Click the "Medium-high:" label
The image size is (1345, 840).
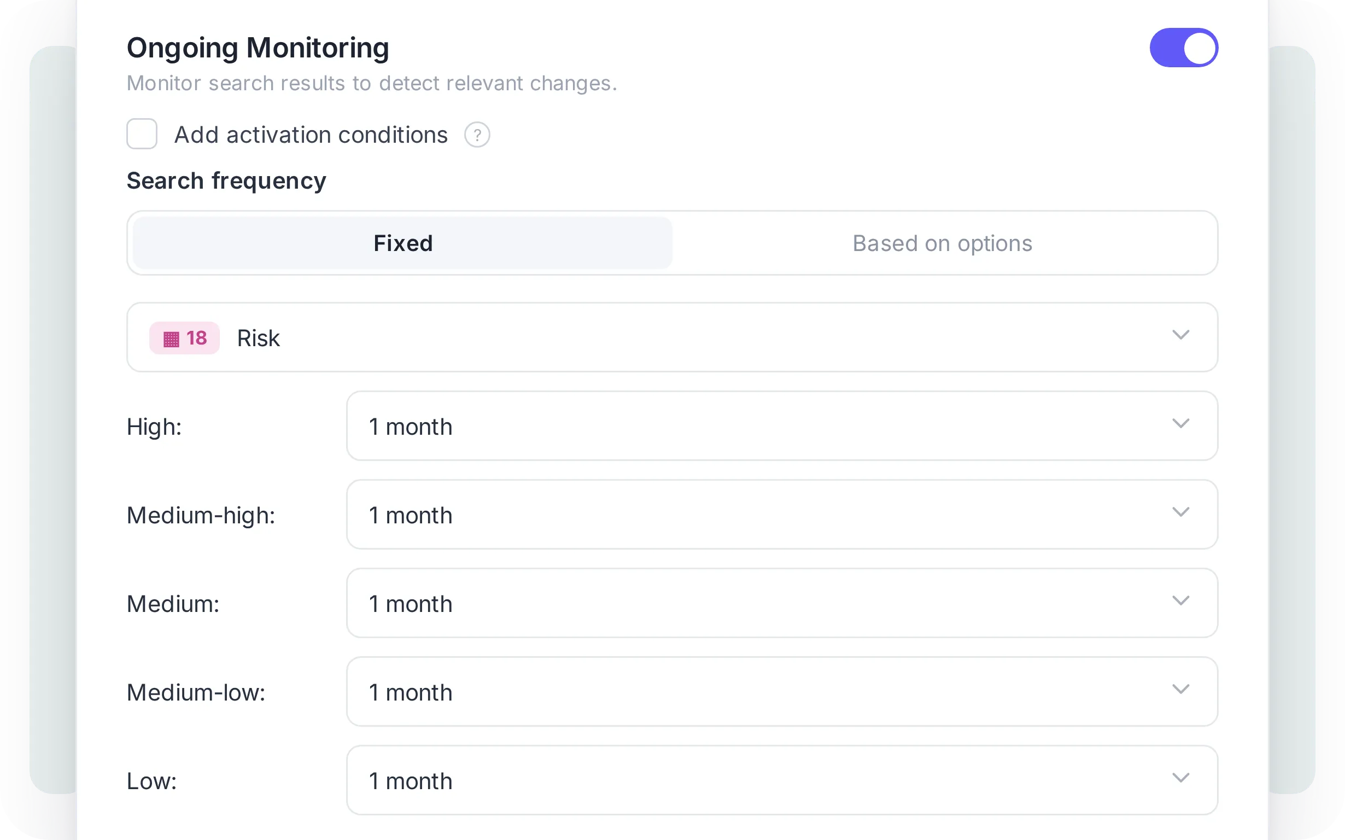[201, 516]
